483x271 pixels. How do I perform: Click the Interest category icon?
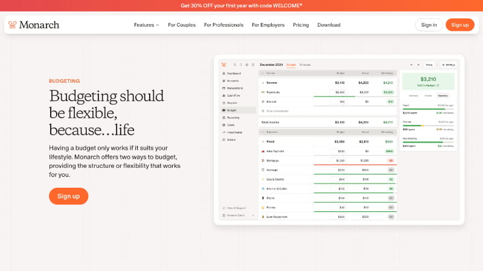tap(263, 101)
